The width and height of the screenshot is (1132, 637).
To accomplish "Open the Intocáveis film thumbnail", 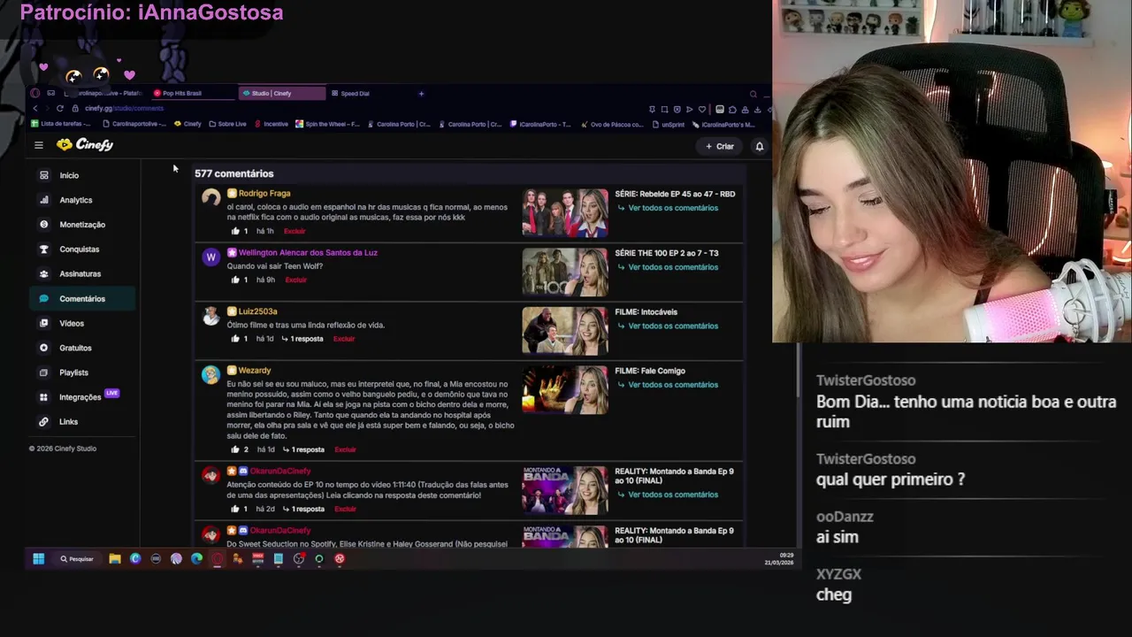I will click(564, 331).
